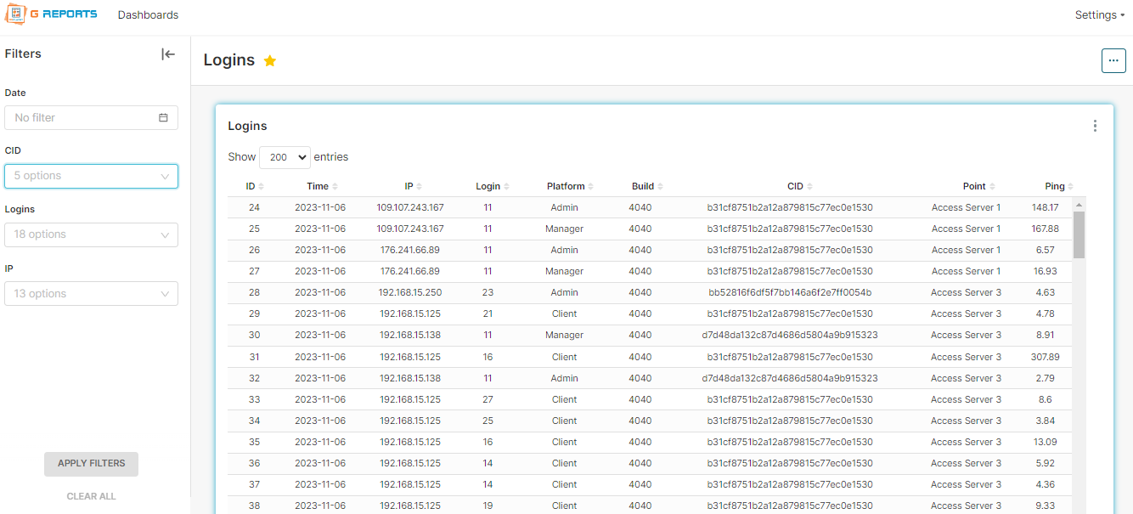Click the Clear All link
Viewport: 1133px width, 514px height.
(91, 496)
